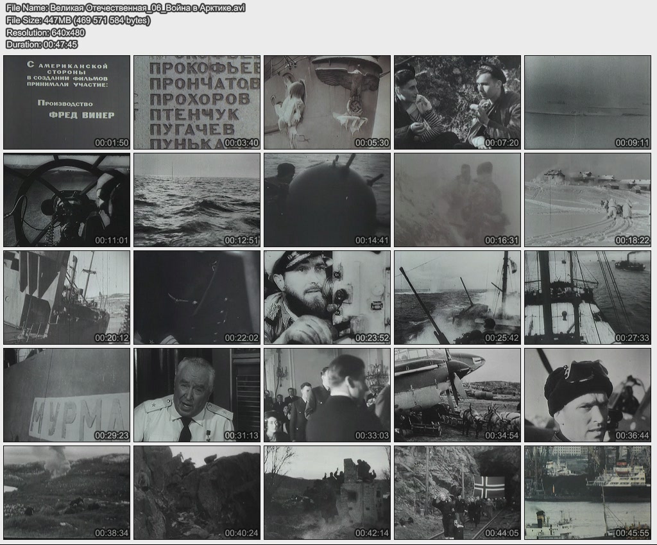Image resolution: width=657 pixels, height=545 pixels.
Task: Open the Norwegian flag tunnel thumbnail at 00:44:05
Action: coord(457,492)
